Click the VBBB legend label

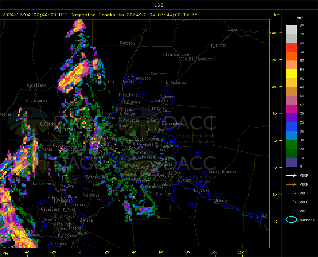point(304,211)
